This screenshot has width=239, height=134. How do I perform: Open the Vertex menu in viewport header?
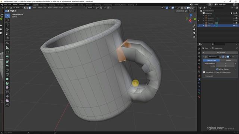point(56,7)
